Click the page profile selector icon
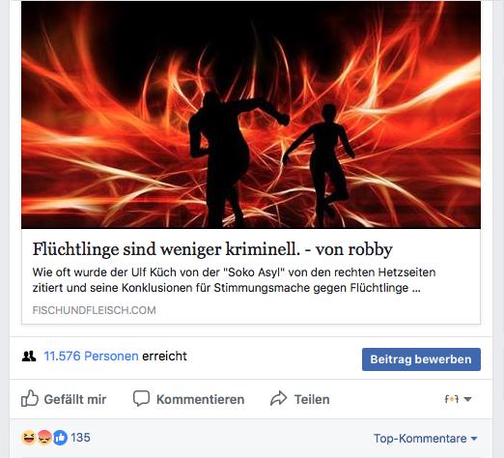 (x=451, y=399)
